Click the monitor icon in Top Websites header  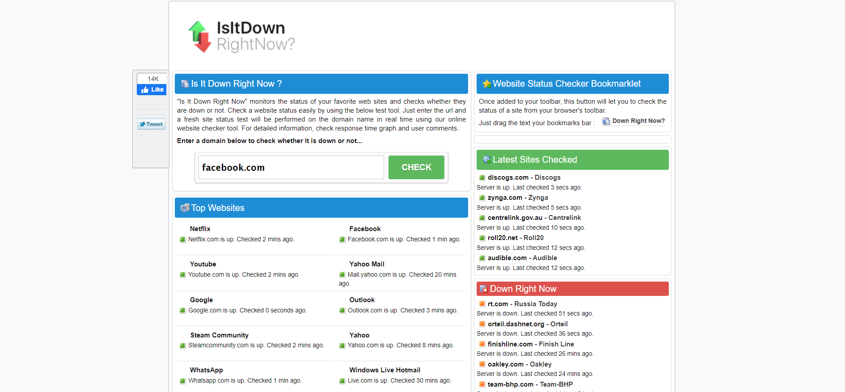pyautogui.click(x=185, y=208)
